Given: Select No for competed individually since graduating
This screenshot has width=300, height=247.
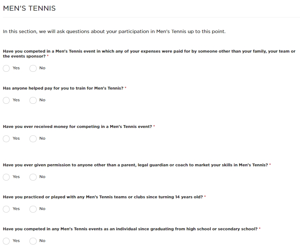Looking at the screenshot, I should tap(33, 241).
